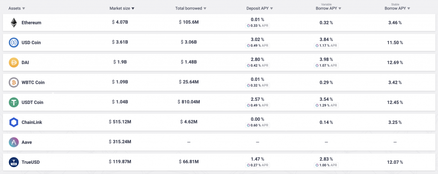Screen dimensions: 438x174
Task: Sort by Assets column arrow
Action: point(24,9)
